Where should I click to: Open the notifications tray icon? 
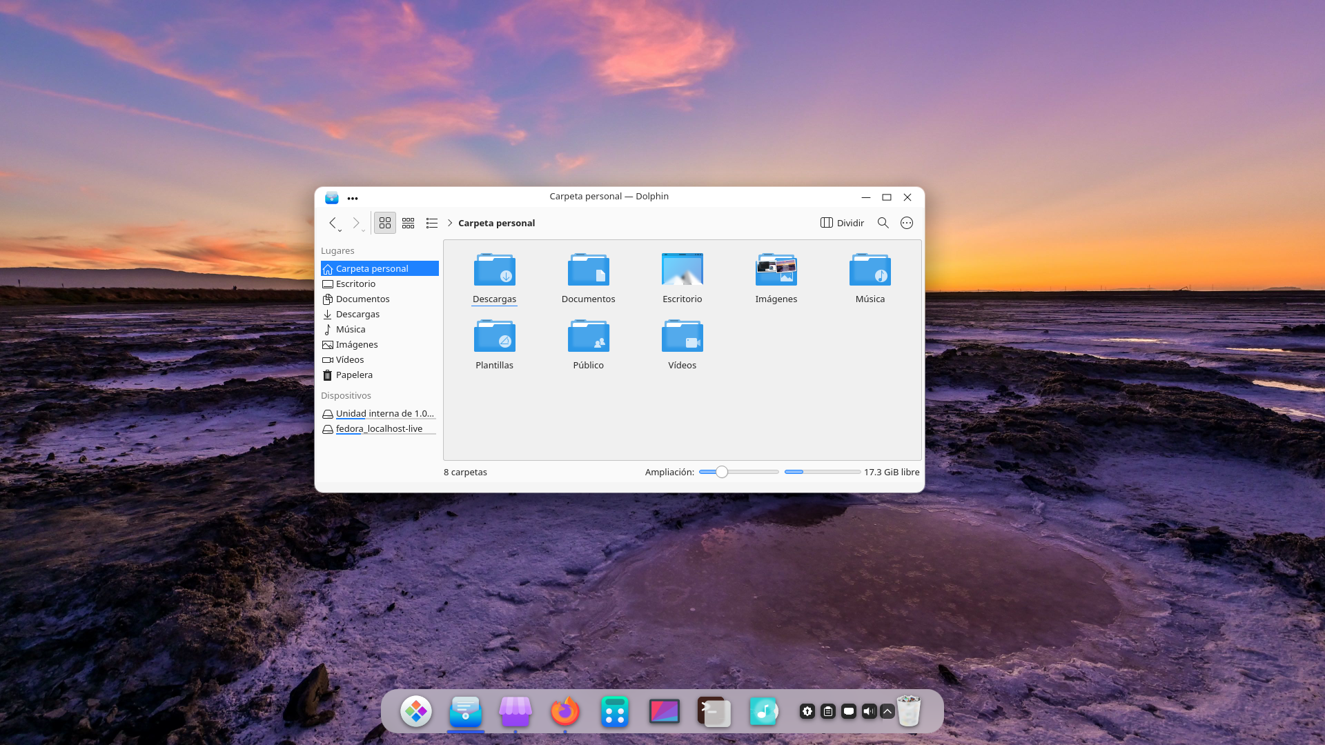(x=849, y=711)
